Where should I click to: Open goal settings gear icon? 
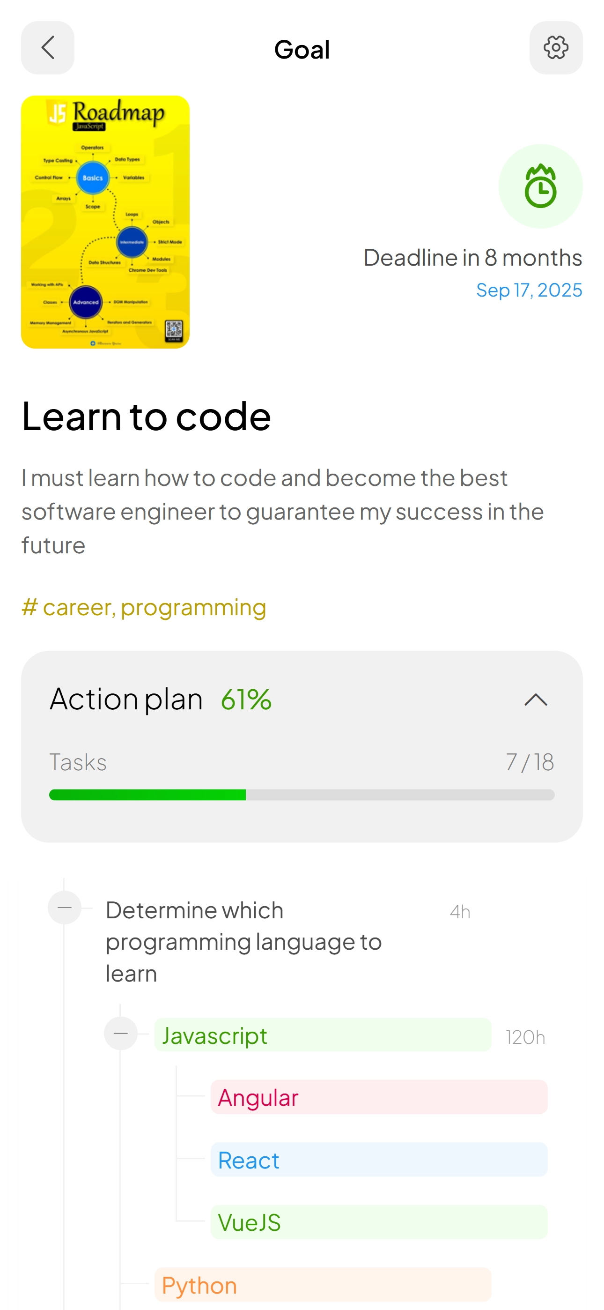(x=556, y=48)
